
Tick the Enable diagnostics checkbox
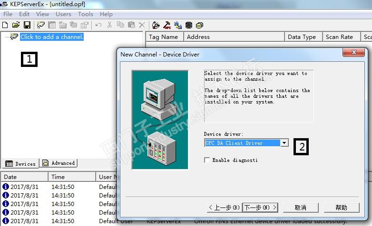(x=207, y=160)
